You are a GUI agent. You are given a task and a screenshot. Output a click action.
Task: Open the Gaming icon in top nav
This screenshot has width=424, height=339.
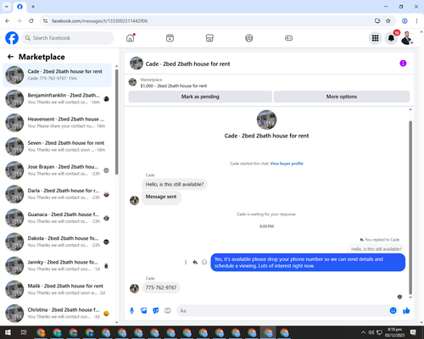point(288,38)
